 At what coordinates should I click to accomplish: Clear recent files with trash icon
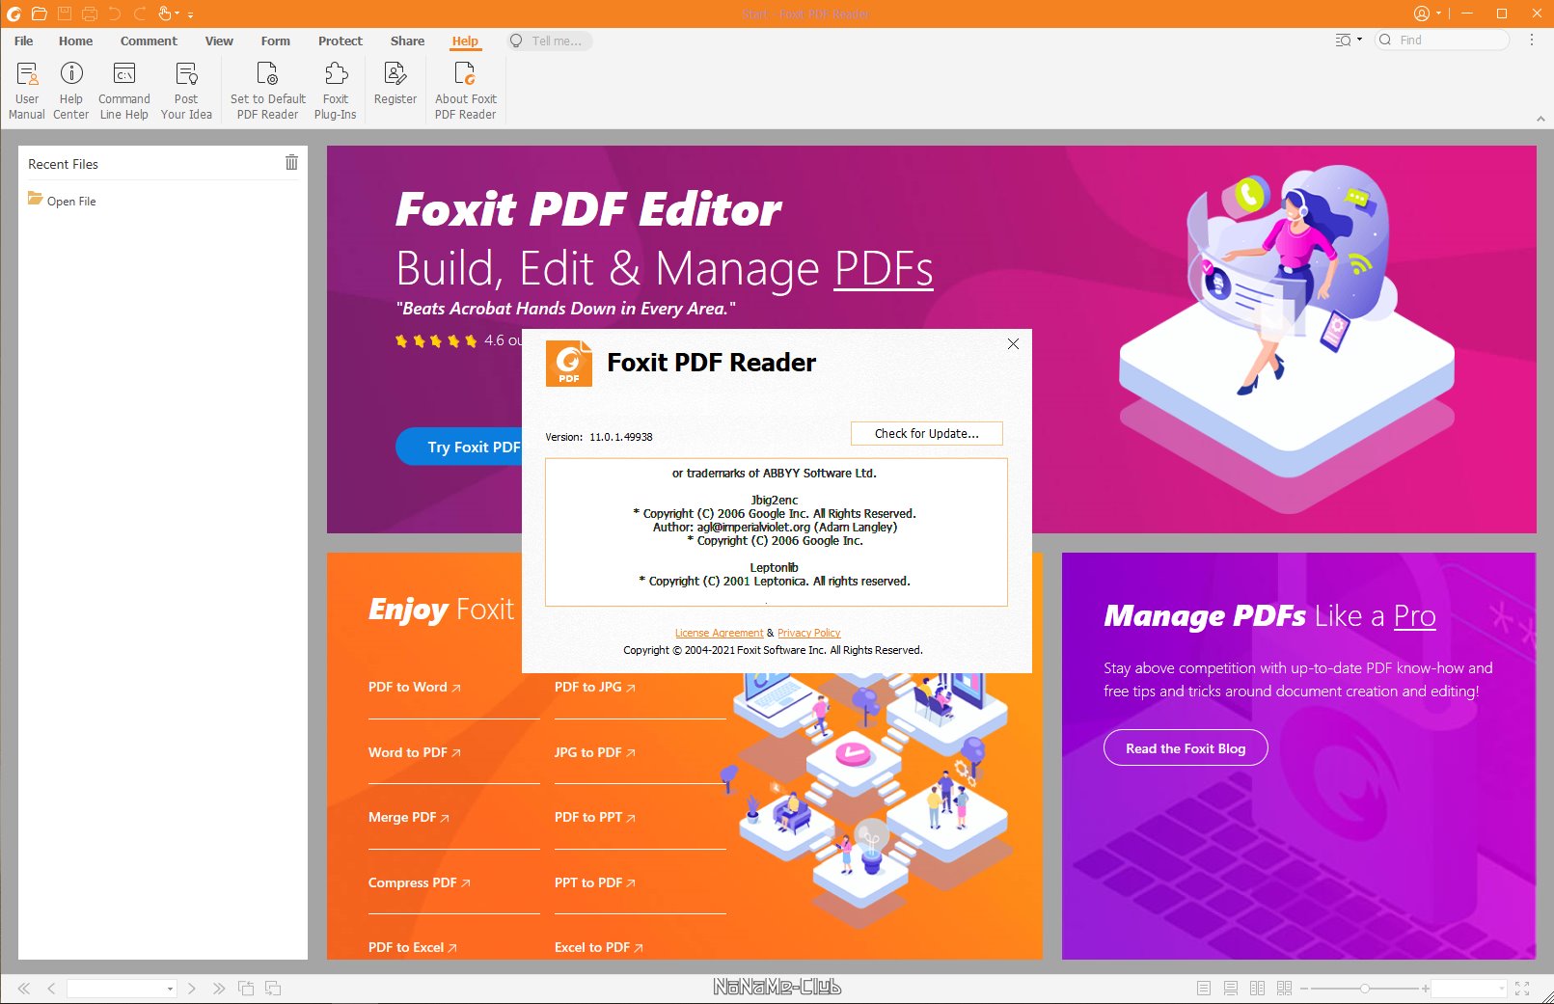pyautogui.click(x=291, y=163)
